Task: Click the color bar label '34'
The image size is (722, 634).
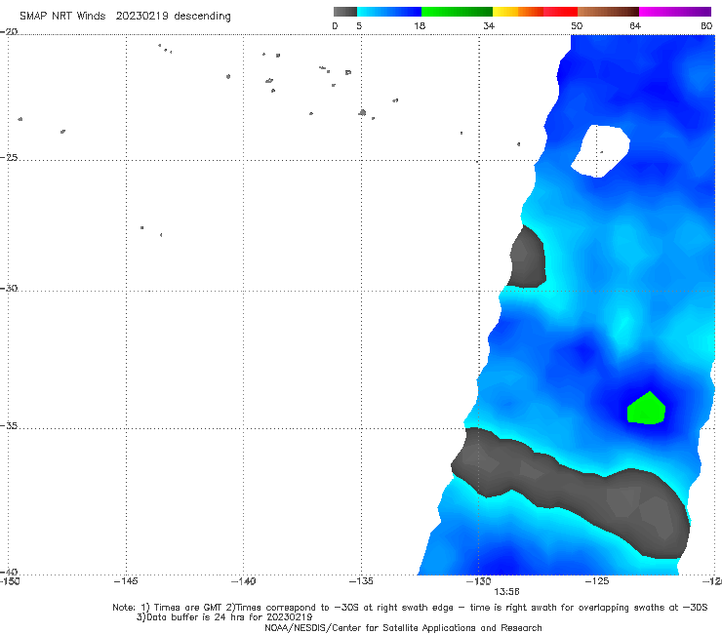Action: pos(489,25)
